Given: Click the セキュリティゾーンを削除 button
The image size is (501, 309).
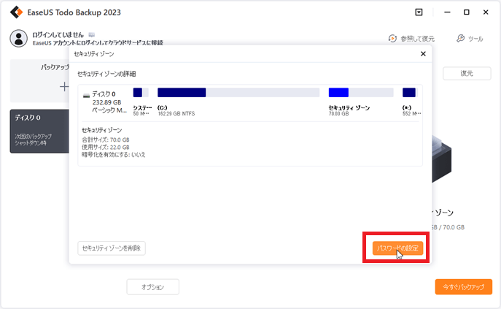Looking at the screenshot, I should [112, 248].
